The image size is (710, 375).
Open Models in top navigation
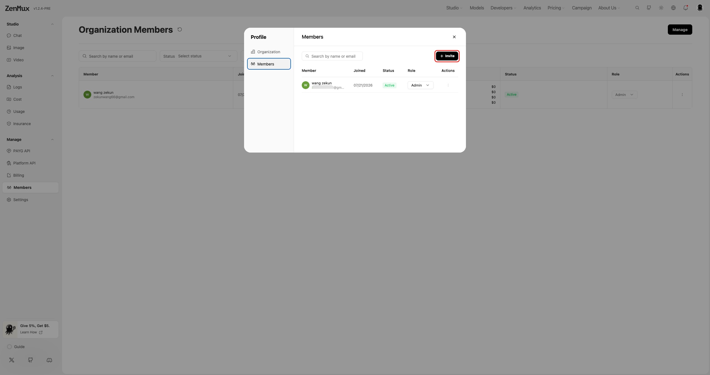477,8
